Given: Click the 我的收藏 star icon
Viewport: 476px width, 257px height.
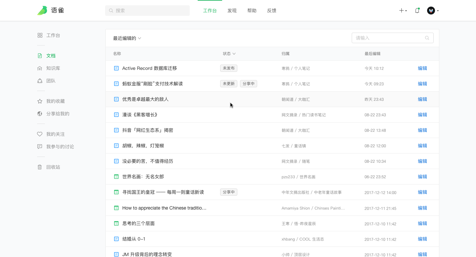Looking at the screenshot, I should click(x=40, y=101).
